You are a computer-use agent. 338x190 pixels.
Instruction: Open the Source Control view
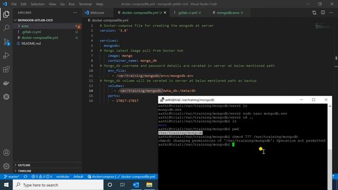click(x=6, y=42)
